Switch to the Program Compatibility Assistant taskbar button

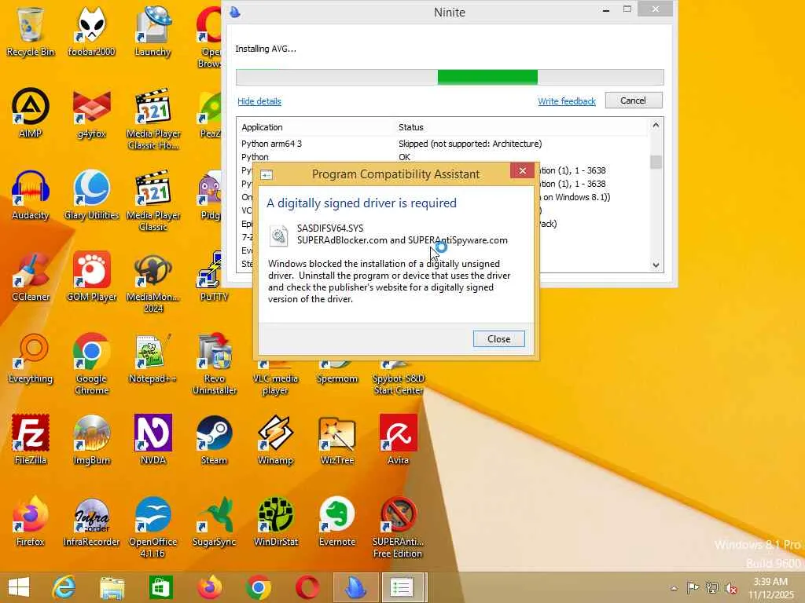pyautogui.click(x=402, y=587)
